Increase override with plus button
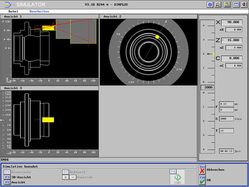The image size is (249, 187). [66, 177]
